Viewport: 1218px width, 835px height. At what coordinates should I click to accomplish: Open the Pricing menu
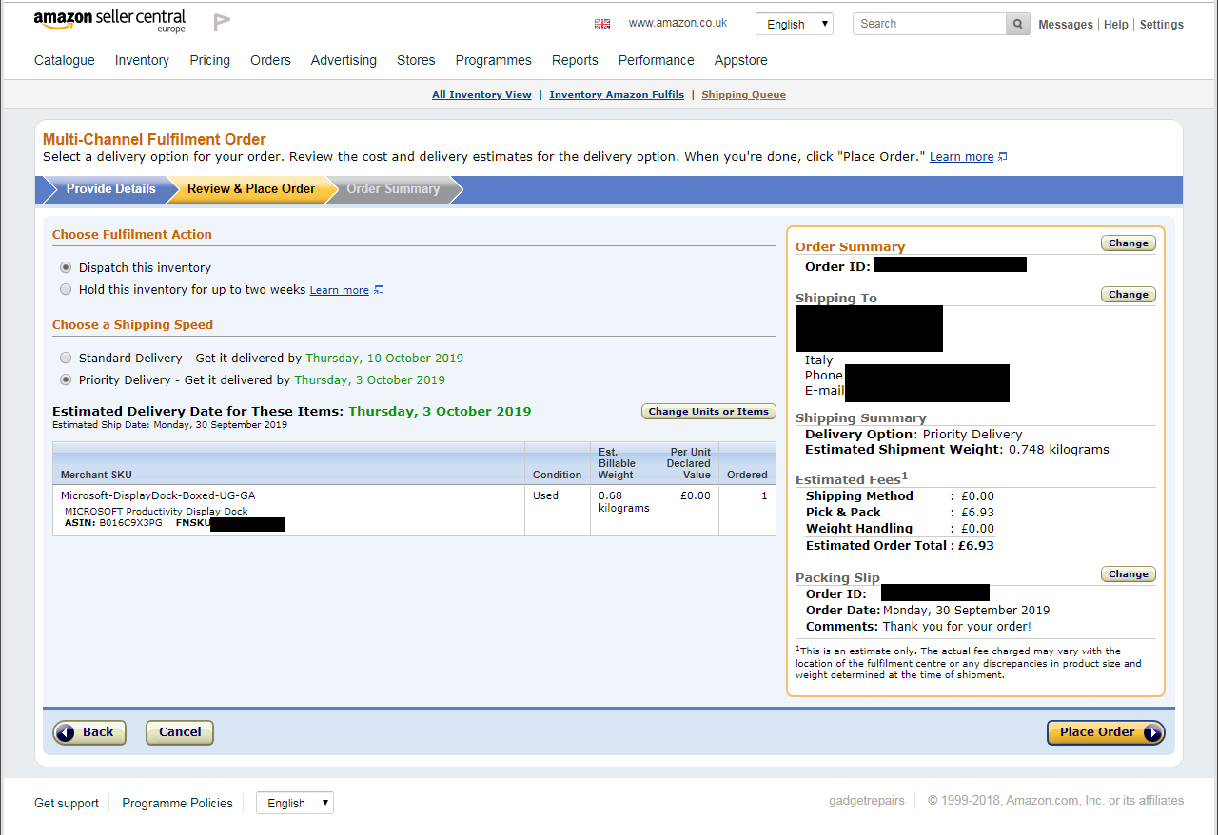[209, 60]
